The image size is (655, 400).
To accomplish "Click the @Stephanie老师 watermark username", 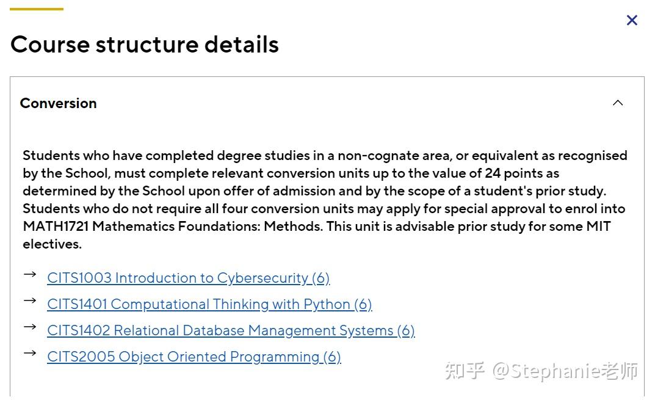I will 565,371.
